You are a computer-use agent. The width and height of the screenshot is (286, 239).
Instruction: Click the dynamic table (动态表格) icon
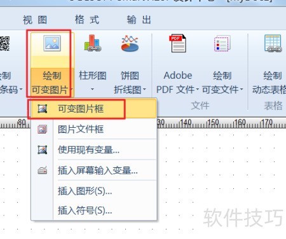click(x=273, y=43)
